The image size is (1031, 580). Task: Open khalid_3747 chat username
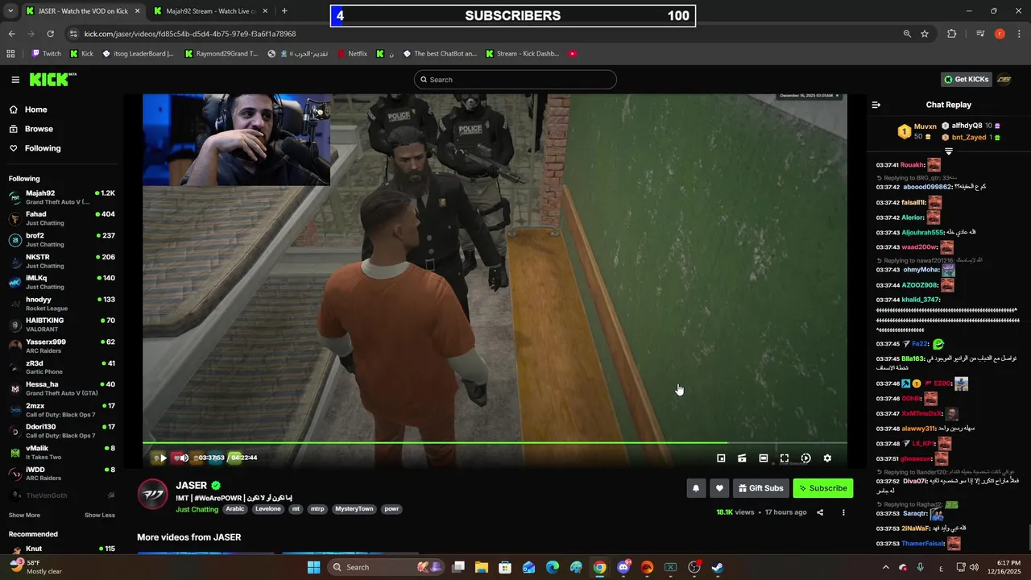[x=919, y=300]
